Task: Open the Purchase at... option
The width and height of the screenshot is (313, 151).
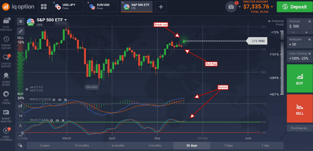Action: tap(300, 128)
